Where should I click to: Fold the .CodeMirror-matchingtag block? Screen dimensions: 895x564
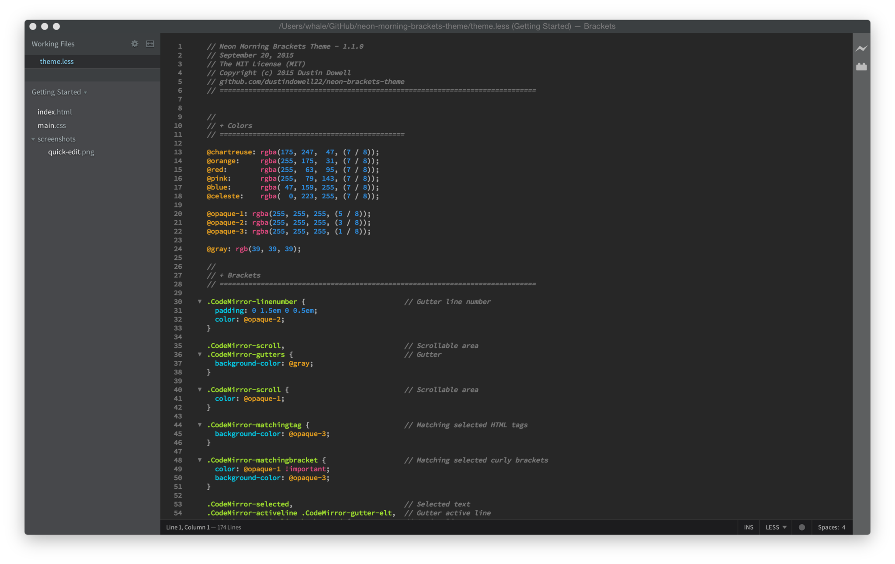tap(200, 425)
